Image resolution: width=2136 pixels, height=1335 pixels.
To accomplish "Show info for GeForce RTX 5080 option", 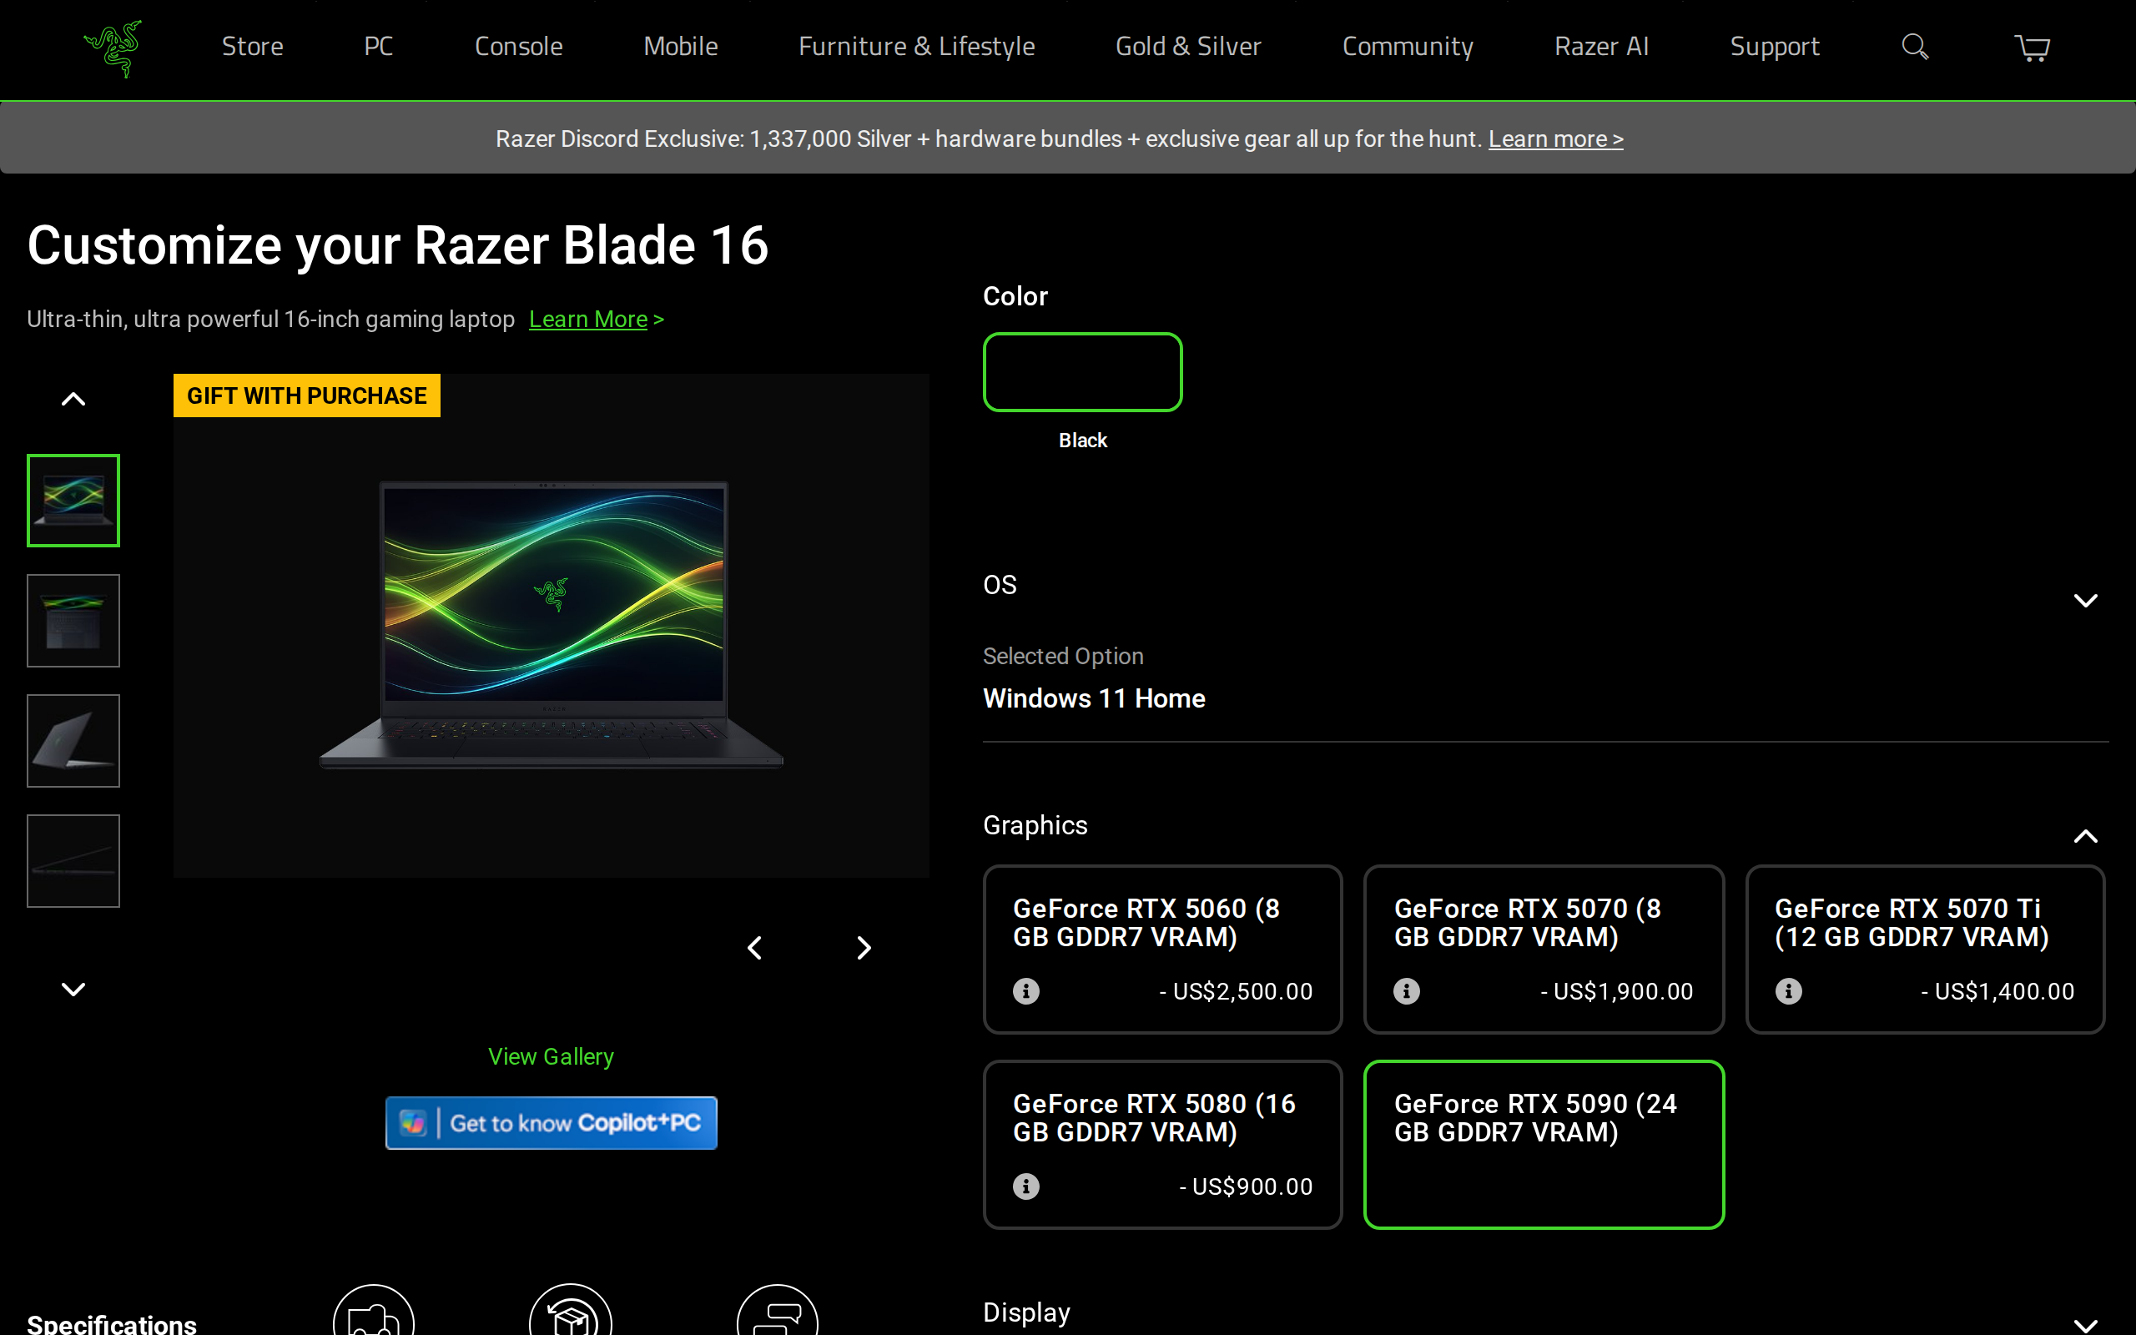I will [x=1025, y=1186].
